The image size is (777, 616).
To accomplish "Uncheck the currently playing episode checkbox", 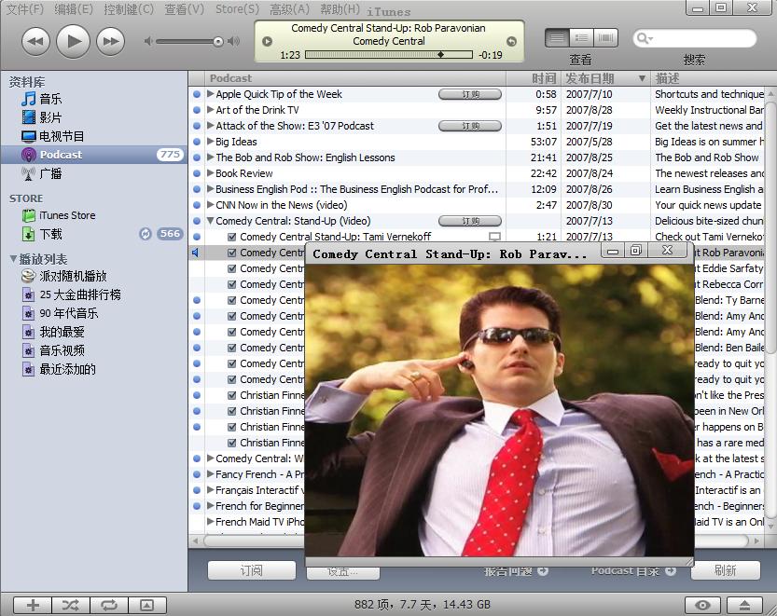I will coord(231,253).
